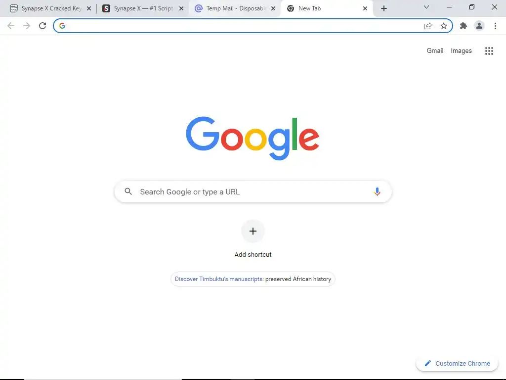
Task: Open the Gmail link
Action: click(x=435, y=51)
